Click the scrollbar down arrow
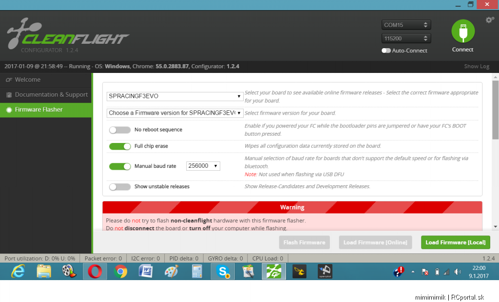This screenshot has height=302, width=499. tap(495, 227)
